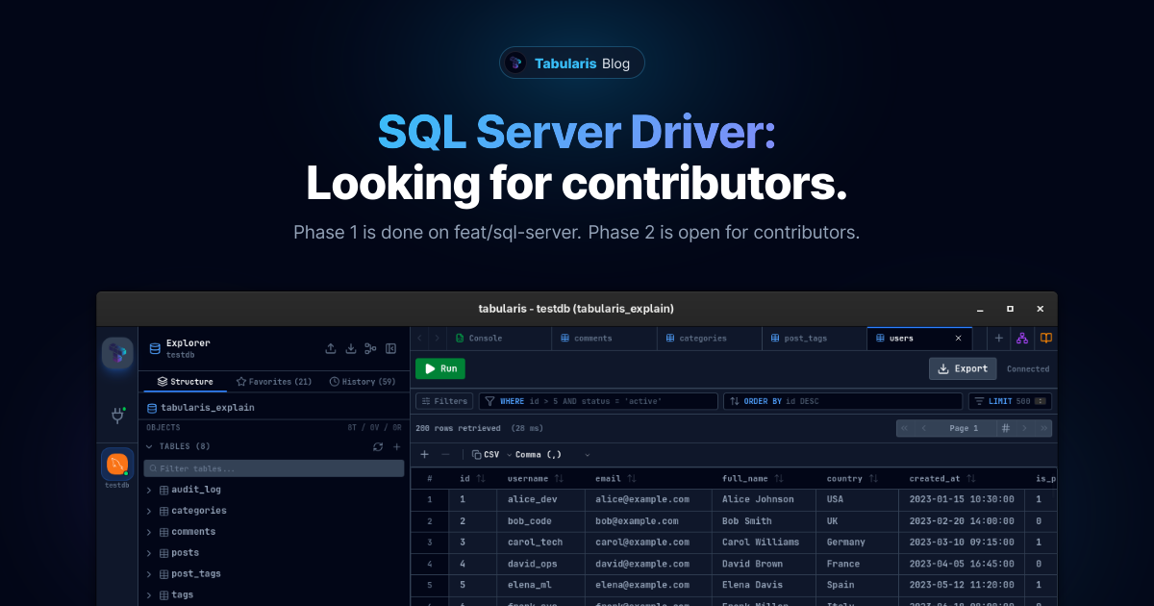Open the Favorites (21) tab
Screen dimensions: 1154x606
point(274,381)
